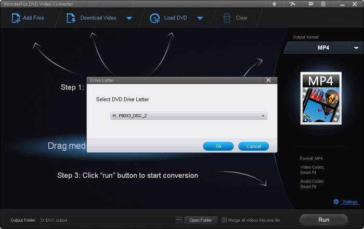Click the Run button

click(x=323, y=220)
